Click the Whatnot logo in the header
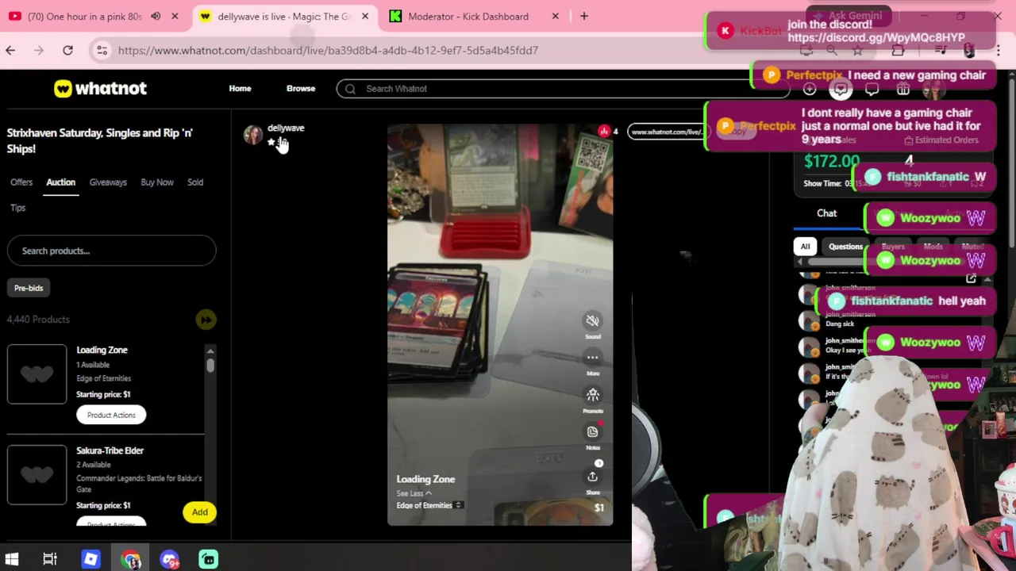The image size is (1016, 571). coord(100,88)
